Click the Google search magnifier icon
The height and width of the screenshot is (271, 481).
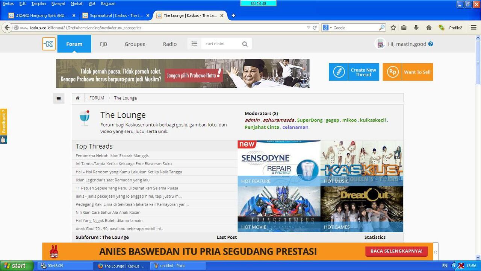coord(381,27)
